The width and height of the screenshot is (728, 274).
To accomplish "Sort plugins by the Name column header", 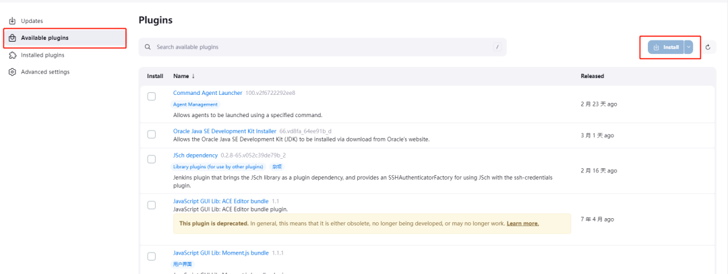I will click(x=184, y=76).
